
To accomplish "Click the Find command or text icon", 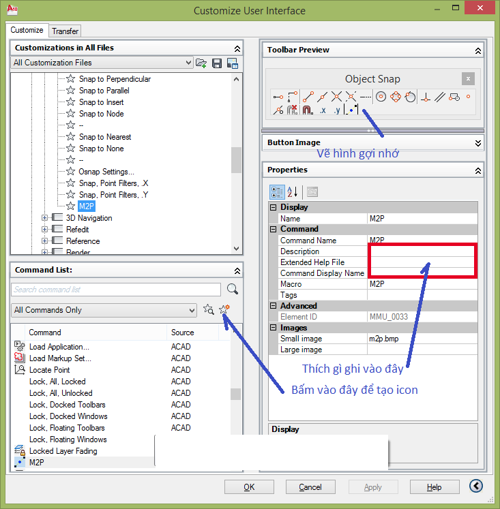I will click(209, 310).
